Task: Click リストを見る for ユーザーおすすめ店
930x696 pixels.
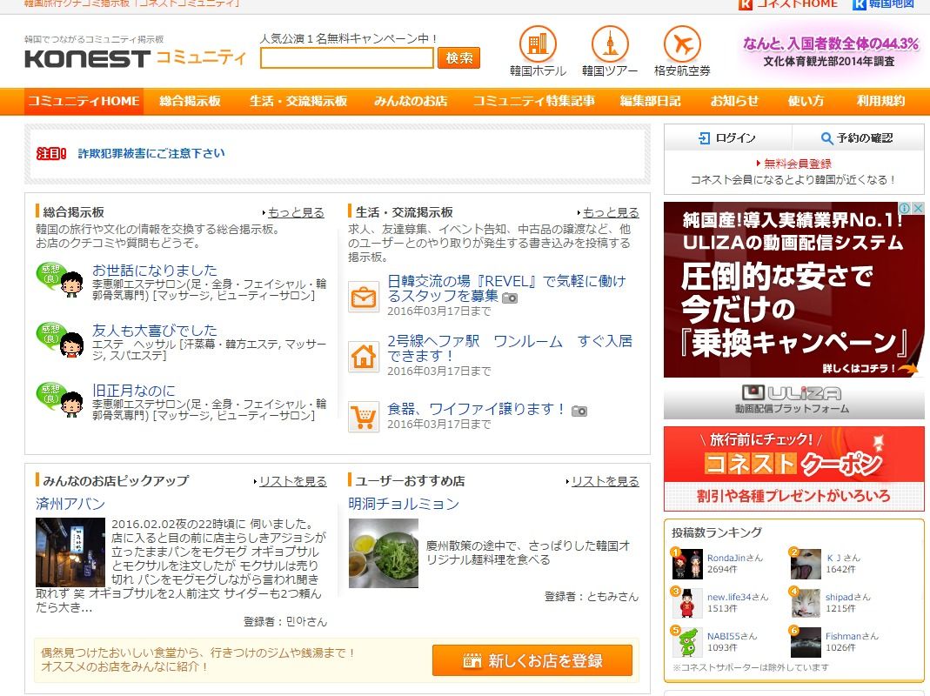Action: [606, 481]
